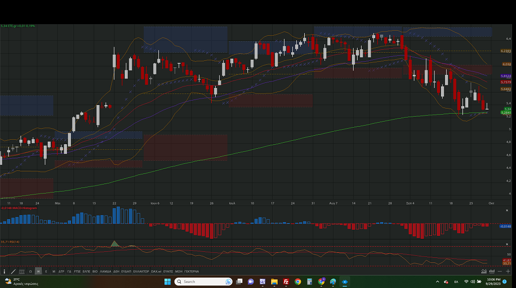This screenshot has width=516, height=288.
Task: Open Paint from taskbar
Action: (333, 281)
